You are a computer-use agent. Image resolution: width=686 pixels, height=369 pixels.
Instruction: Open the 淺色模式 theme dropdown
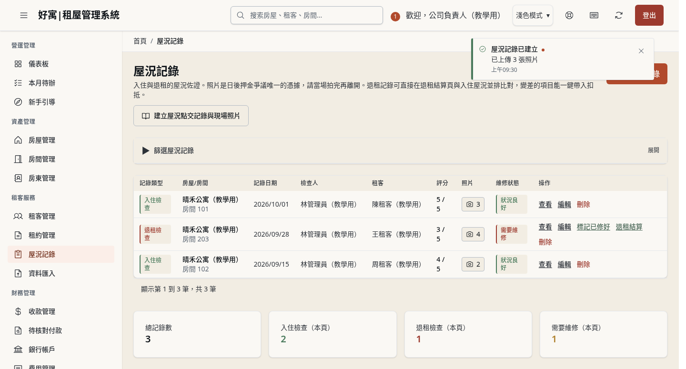533,15
